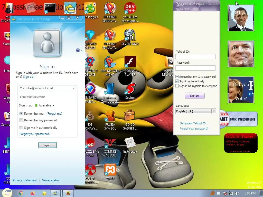
Task: Check 'Remember my password' in Live Messenger
Action: 21,120
